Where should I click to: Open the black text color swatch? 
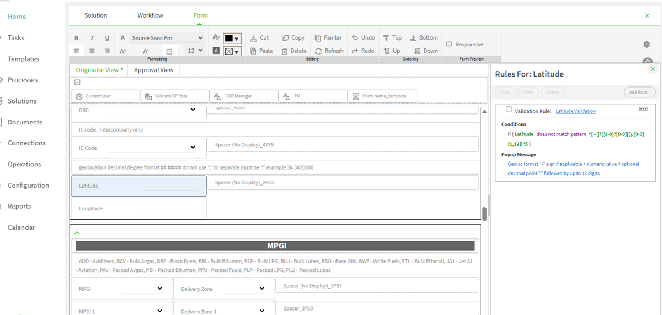pyautogui.click(x=232, y=39)
